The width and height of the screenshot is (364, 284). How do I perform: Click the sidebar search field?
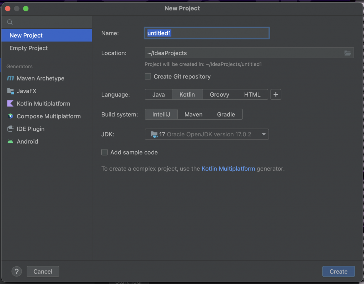pyautogui.click(x=47, y=22)
